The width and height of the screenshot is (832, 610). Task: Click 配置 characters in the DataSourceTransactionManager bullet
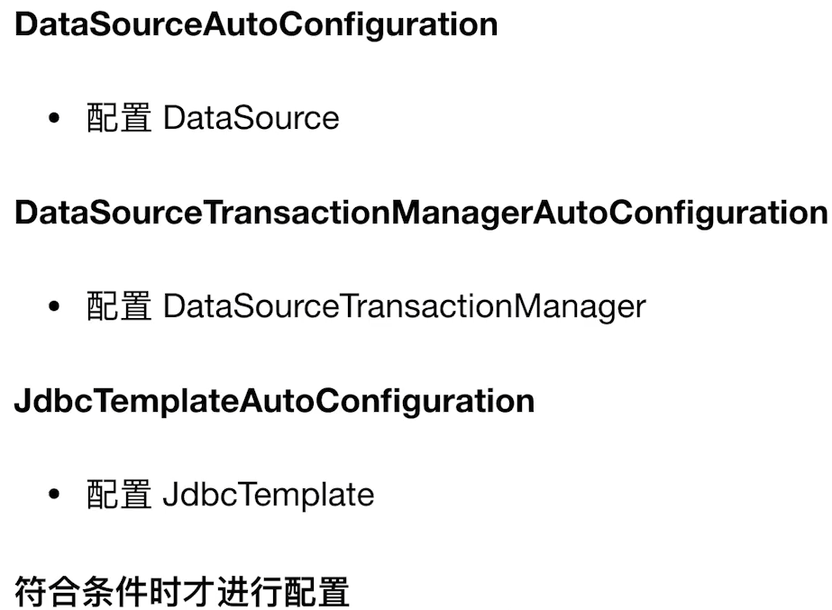tap(119, 306)
